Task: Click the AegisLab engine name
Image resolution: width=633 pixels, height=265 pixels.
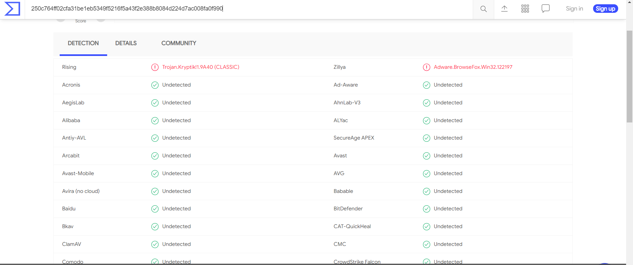Action: pos(73,103)
